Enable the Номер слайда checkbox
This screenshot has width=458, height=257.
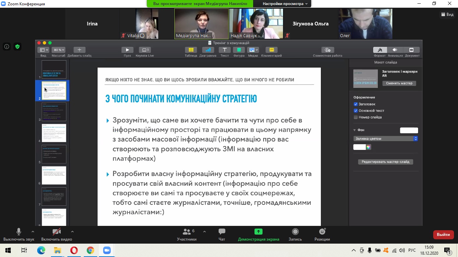[x=356, y=117]
